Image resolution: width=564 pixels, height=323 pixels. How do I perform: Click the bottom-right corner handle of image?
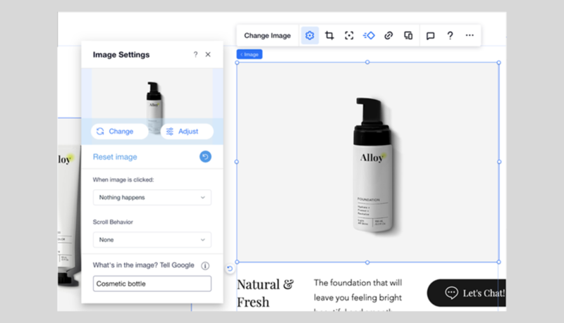click(x=499, y=262)
